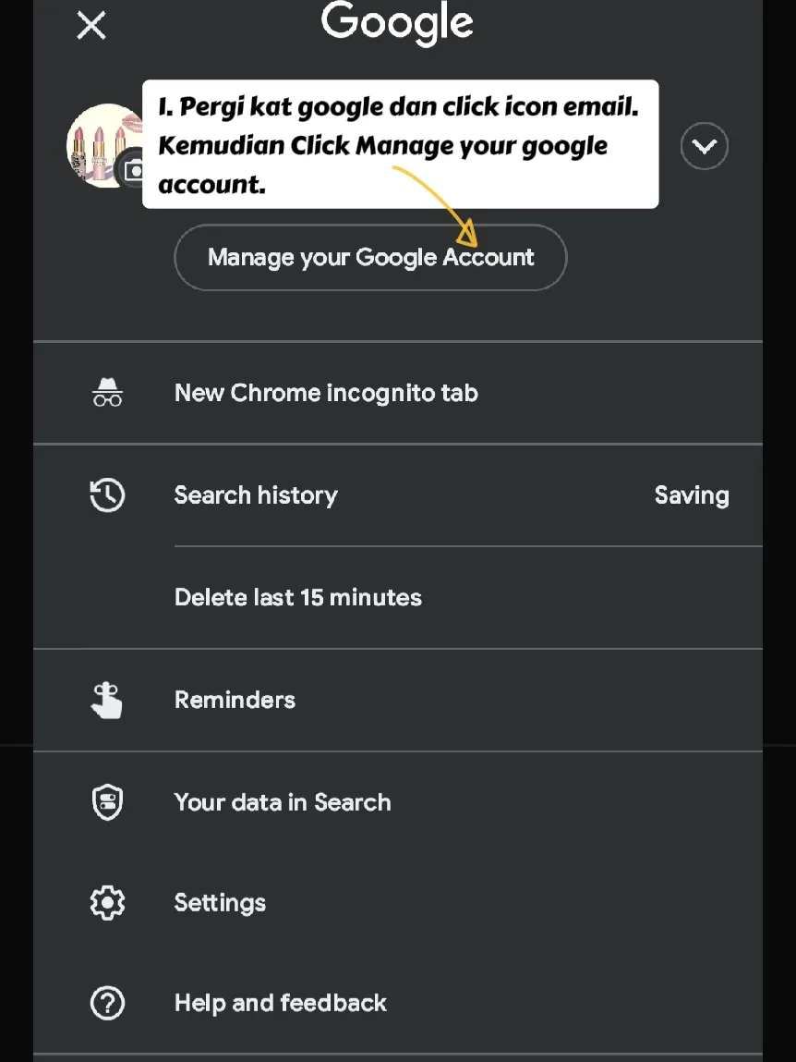Open the Settings menu item
The image size is (796, 1062).
tap(220, 902)
